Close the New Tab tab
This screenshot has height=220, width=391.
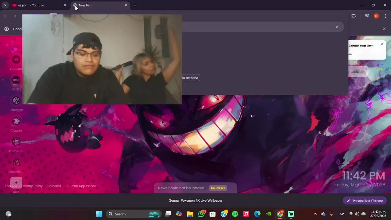[126, 5]
